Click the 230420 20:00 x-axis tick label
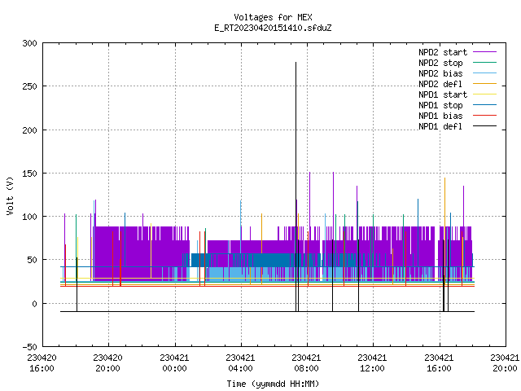Screen dimensions: 521x391 click(107, 363)
